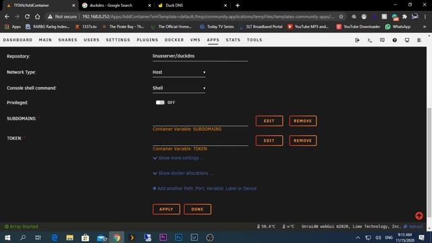432x243 pixels.
Task: Click the feedback icon in Unraid header
Action: click(x=382, y=40)
